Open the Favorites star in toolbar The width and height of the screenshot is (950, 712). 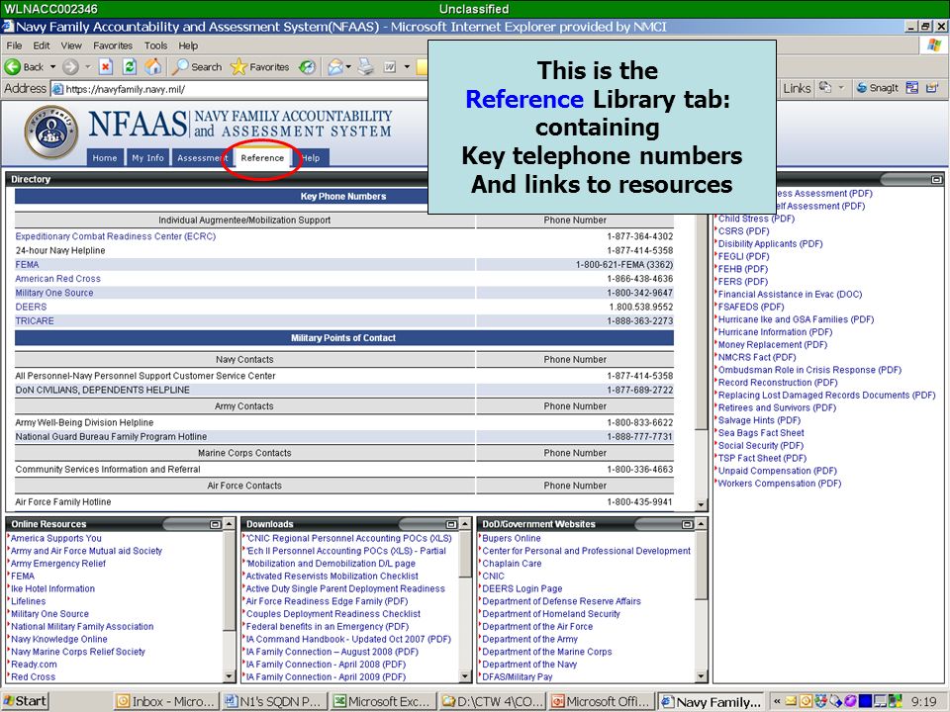(x=259, y=67)
